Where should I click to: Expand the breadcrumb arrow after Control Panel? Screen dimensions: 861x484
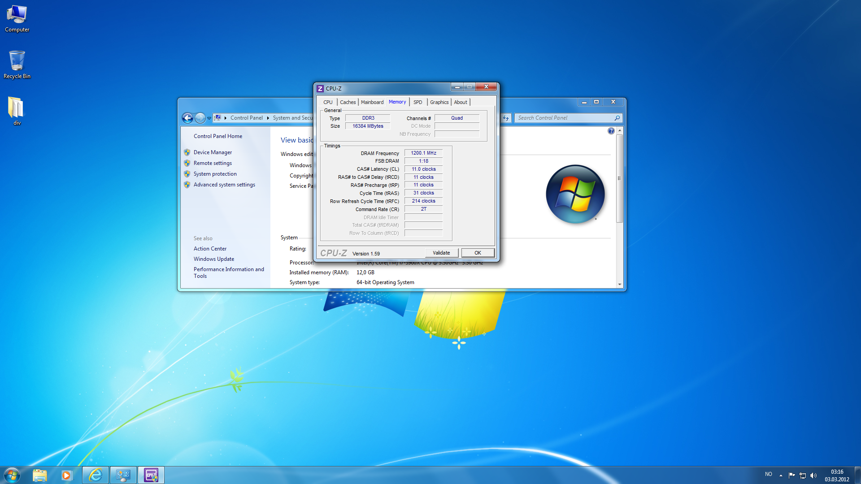click(268, 118)
